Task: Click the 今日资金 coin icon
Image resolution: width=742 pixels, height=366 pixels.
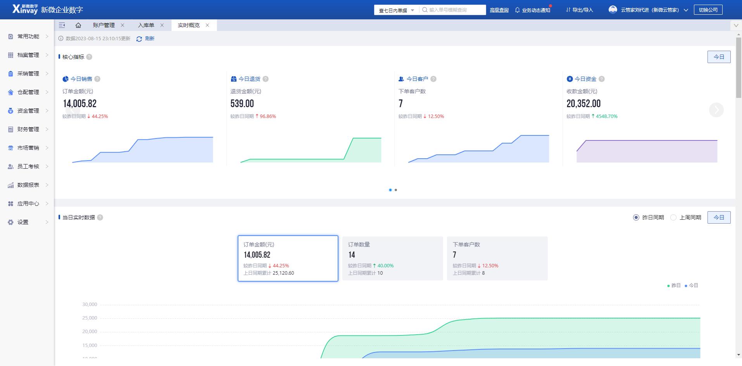Action: (x=569, y=79)
